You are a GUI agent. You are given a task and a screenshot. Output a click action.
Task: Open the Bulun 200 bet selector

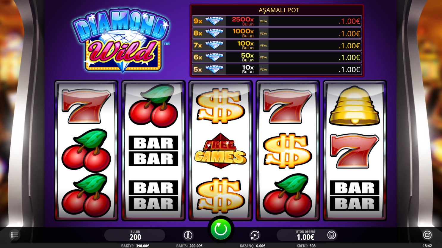[x=135, y=235]
